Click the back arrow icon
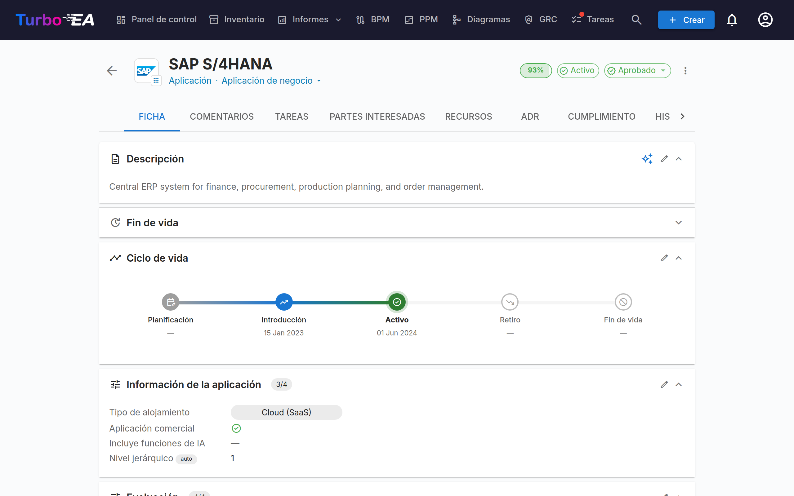 click(x=112, y=71)
